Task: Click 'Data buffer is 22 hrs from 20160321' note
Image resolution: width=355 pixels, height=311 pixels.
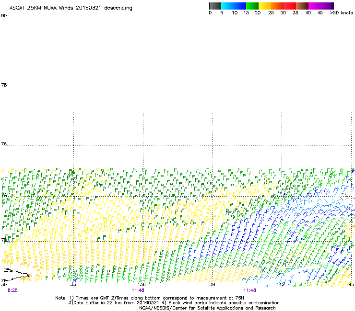Action: point(116,303)
